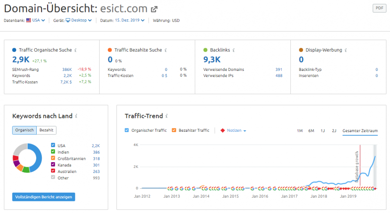Viewport: 390px width, 213px height.
Task: Show info icon next to Traffic-Trend
Action: pos(167,116)
